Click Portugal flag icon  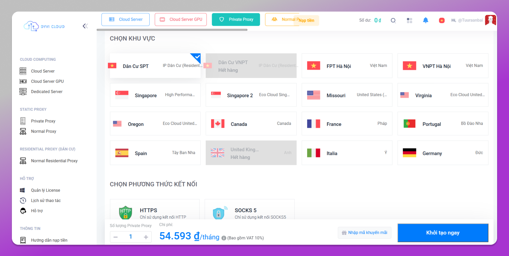[x=409, y=124]
